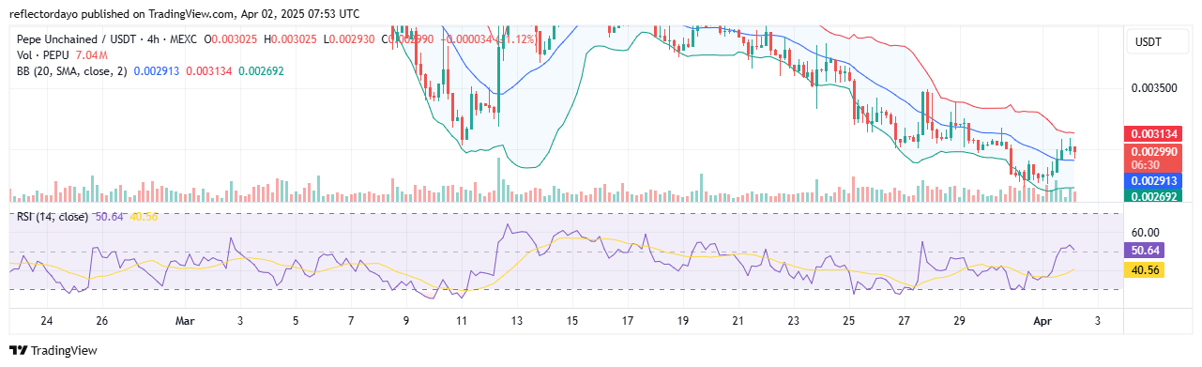The image size is (1202, 367).
Task: Click the 11 date label on time axis
Action: click(x=462, y=321)
